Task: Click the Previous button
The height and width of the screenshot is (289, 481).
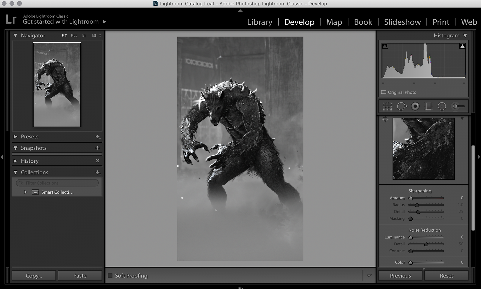Action: 400,276
